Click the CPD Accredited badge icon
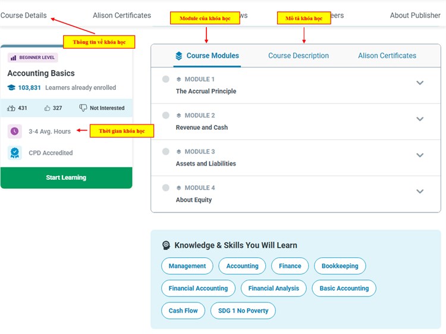 point(15,153)
